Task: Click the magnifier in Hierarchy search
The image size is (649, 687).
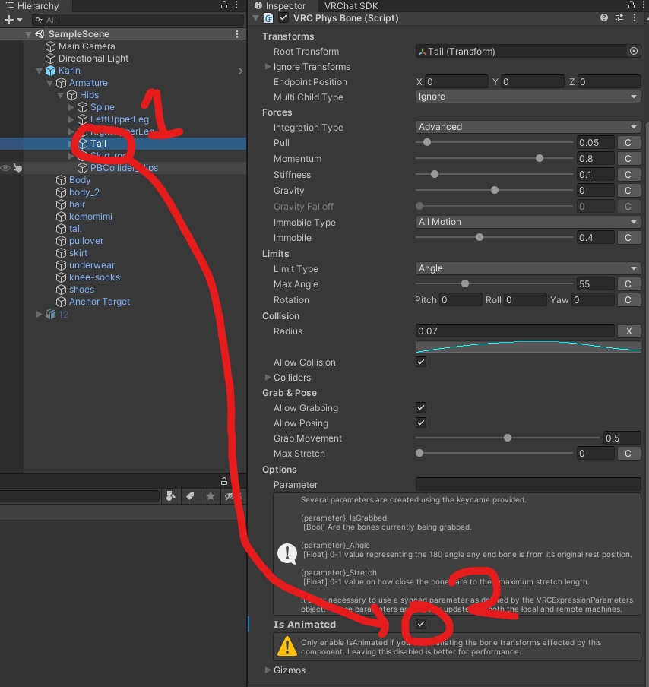Action: coord(39,20)
